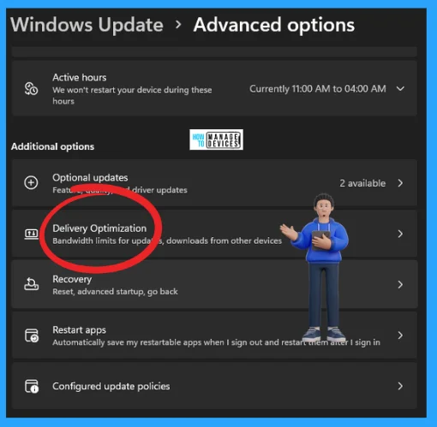The image size is (437, 427).
Task: Click the Recovery icon
Action: 31,284
